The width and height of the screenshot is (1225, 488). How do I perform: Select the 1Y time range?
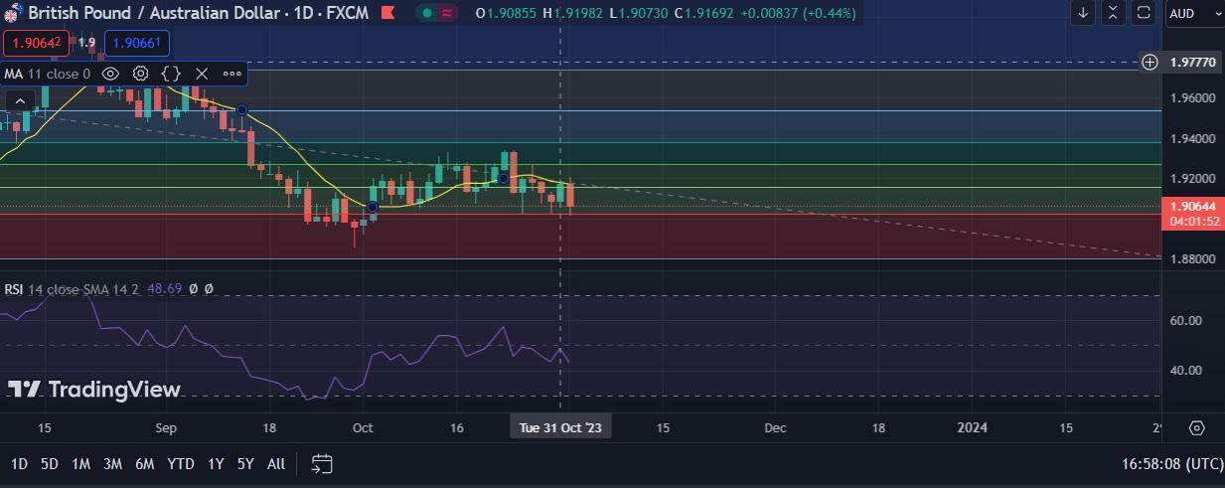point(216,464)
